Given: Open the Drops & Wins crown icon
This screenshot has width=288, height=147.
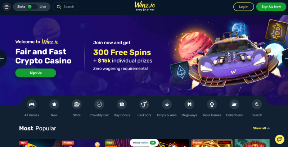Looking at the screenshot, I should click(x=167, y=104).
